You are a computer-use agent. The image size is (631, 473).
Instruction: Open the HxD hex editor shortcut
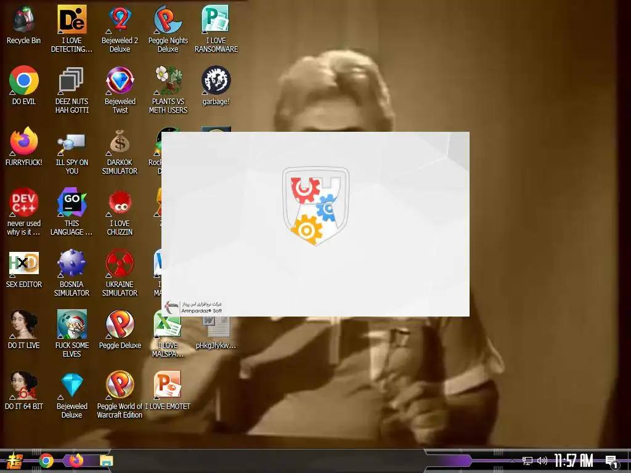click(x=24, y=264)
